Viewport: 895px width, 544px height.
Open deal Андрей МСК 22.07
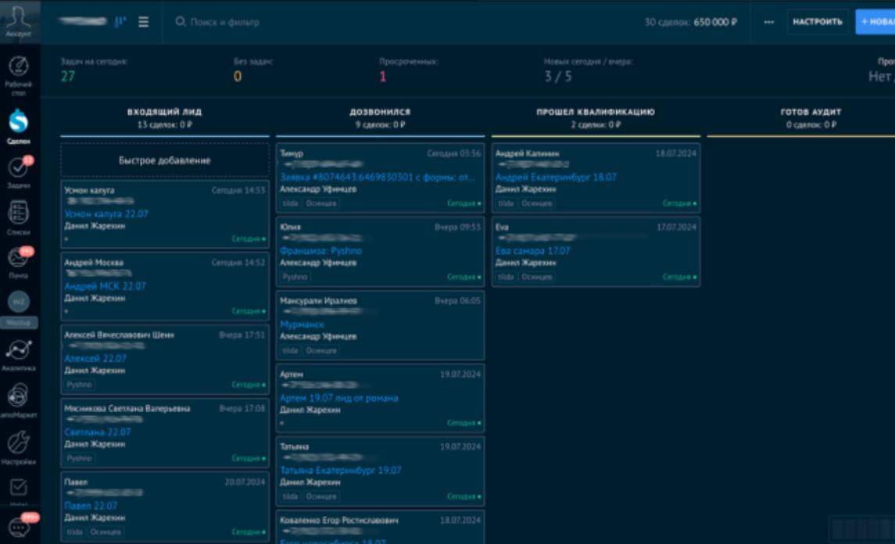coord(105,286)
